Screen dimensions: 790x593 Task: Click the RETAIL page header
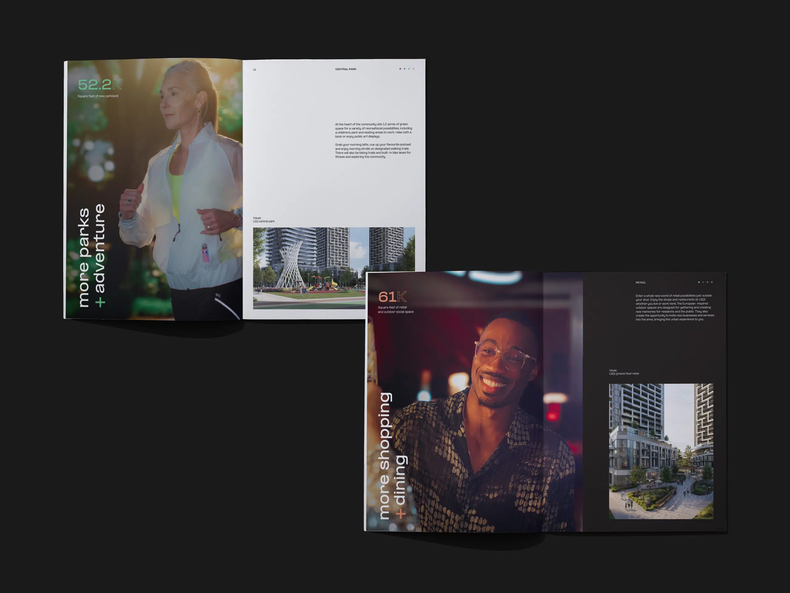click(641, 282)
